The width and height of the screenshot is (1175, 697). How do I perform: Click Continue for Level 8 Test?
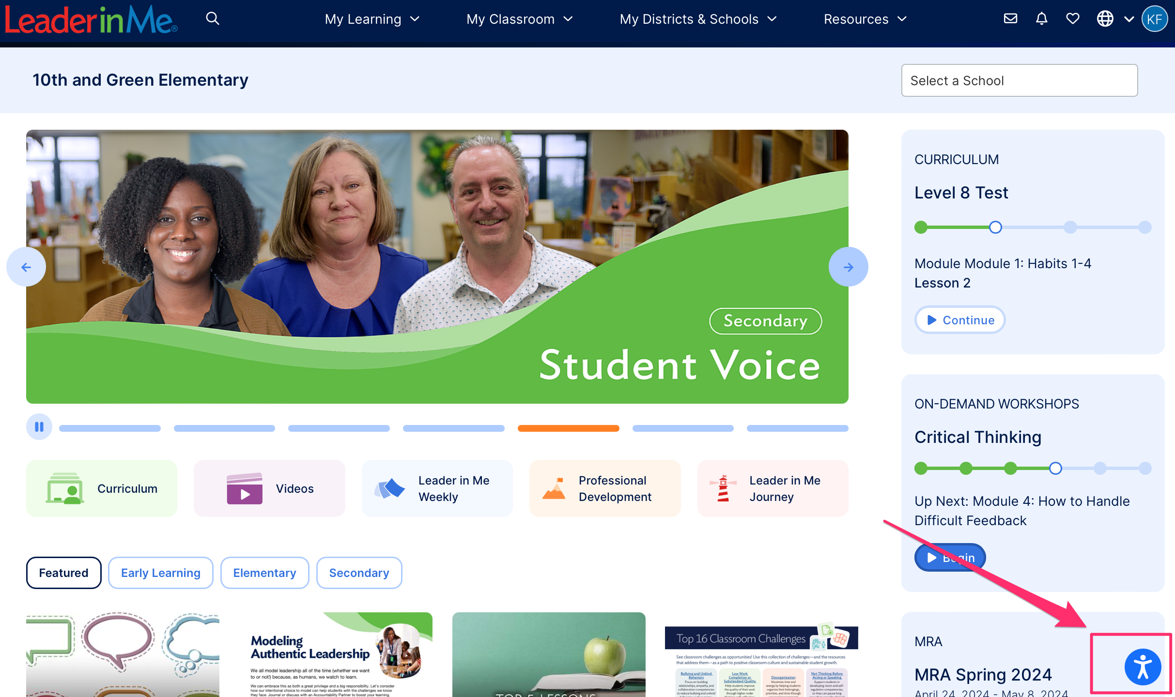(960, 320)
